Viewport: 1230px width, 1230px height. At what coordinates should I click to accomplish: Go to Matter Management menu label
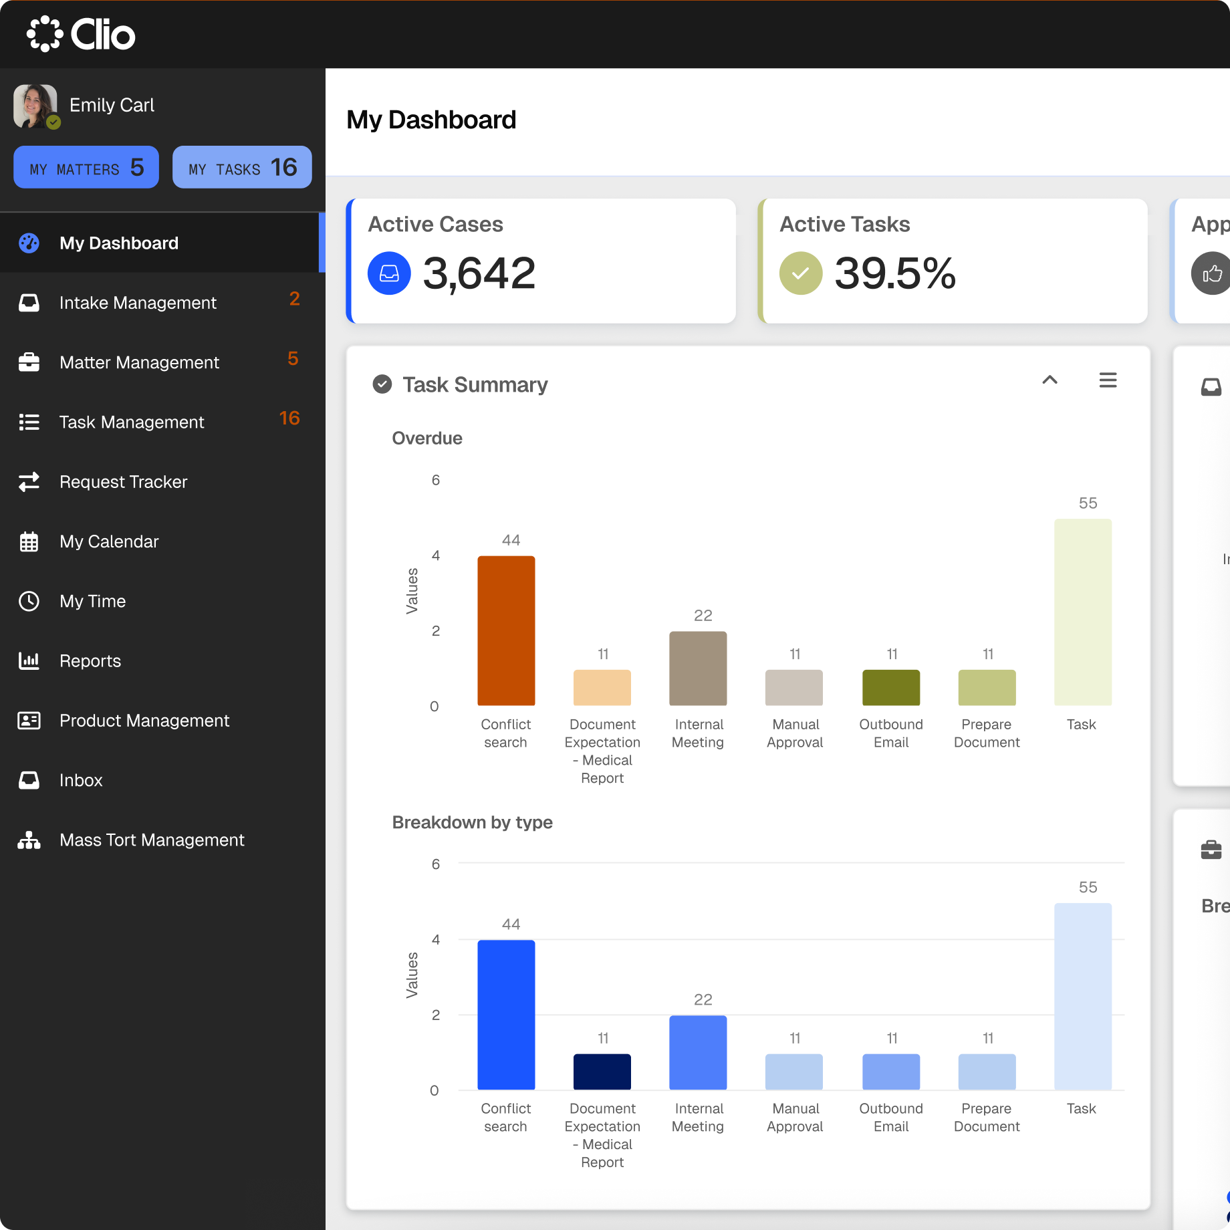coord(139,362)
